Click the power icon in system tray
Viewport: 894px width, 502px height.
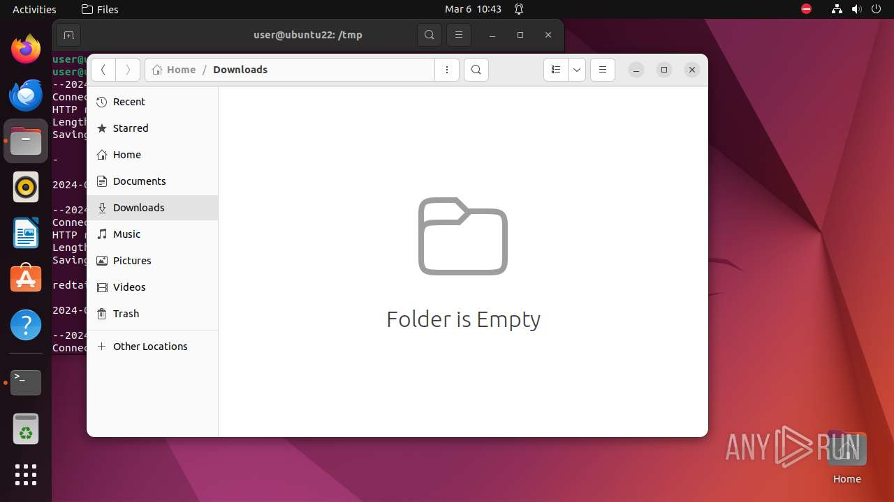pos(877,9)
